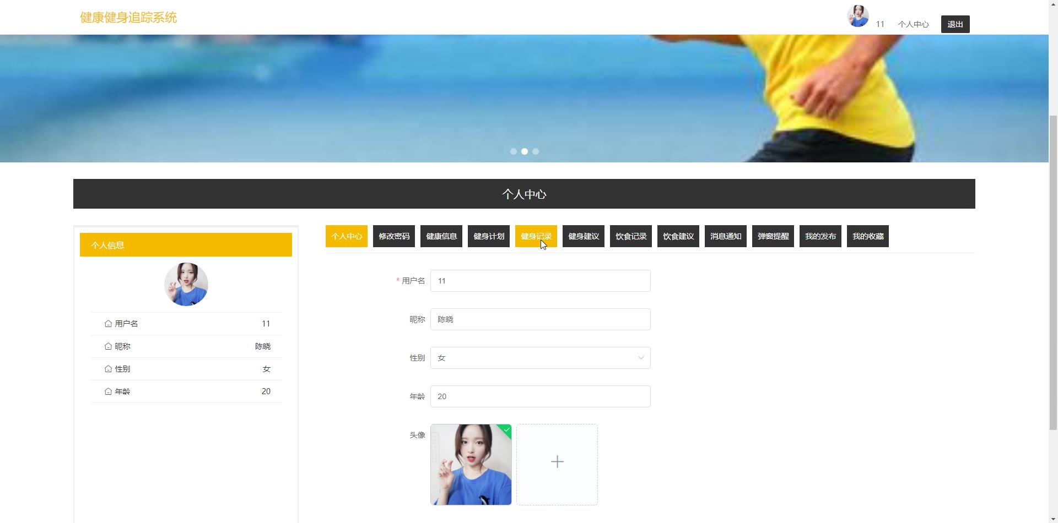Click green checkmark on uploaded avatar
1058x523 pixels.
click(506, 429)
